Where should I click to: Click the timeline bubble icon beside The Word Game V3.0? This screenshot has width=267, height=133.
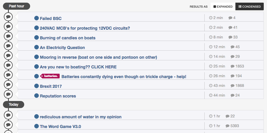pyautogui.click(x=8, y=125)
